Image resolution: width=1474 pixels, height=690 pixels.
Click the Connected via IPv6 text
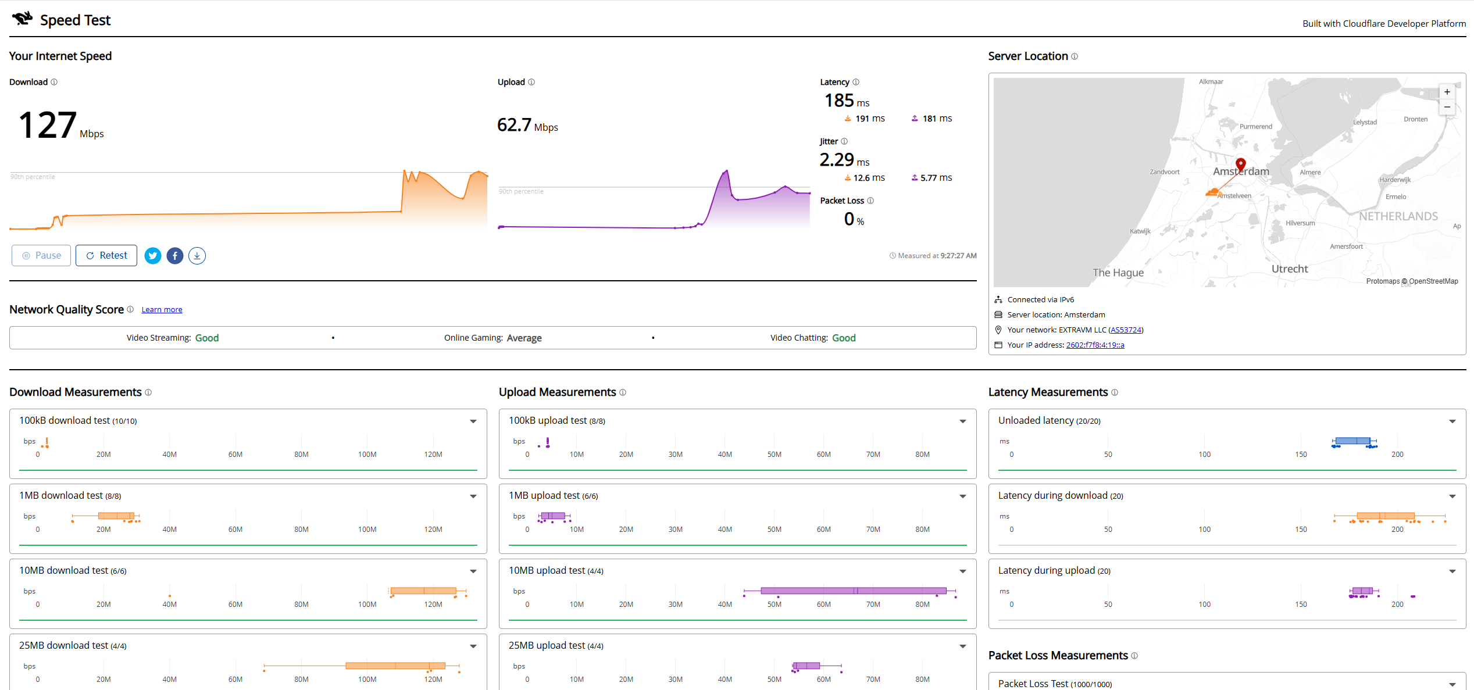(x=1040, y=300)
